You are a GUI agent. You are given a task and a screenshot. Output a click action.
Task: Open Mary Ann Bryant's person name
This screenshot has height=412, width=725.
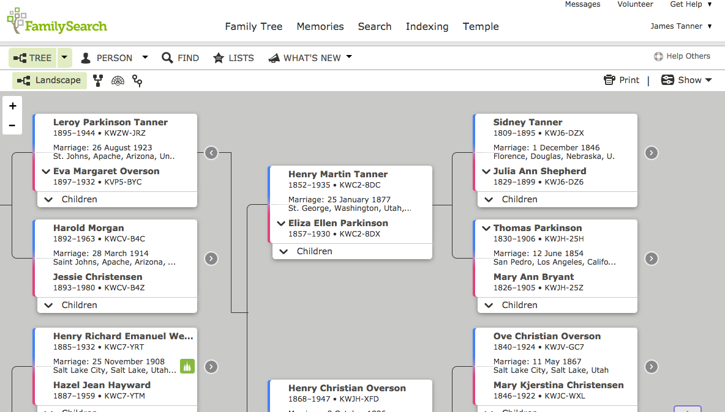tap(533, 277)
